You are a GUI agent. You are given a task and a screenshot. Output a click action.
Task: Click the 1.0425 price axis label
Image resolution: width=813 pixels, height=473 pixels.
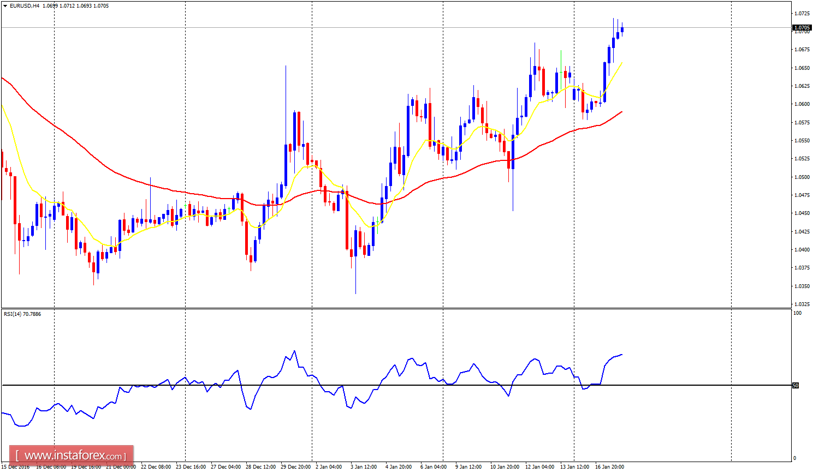click(802, 232)
